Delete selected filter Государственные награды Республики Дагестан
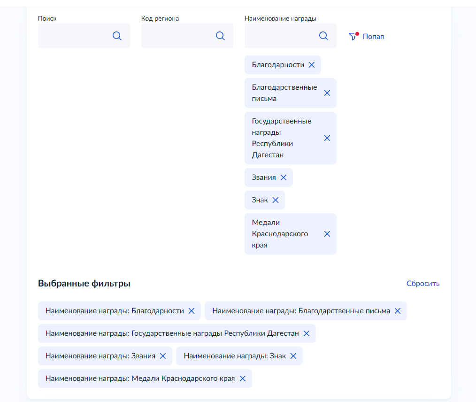The image size is (476, 402). pos(307,333)
